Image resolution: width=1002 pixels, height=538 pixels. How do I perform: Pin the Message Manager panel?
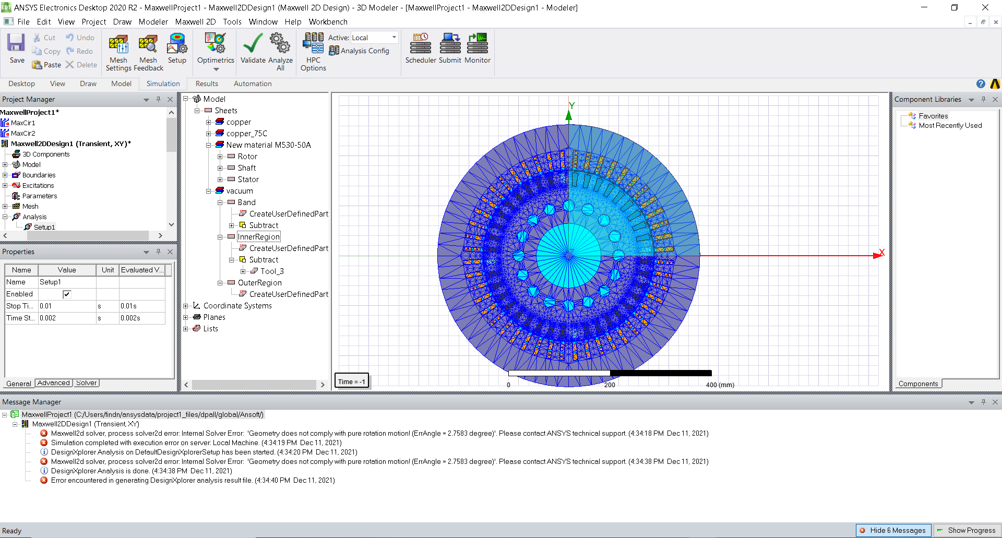click(x=983, y=402)
